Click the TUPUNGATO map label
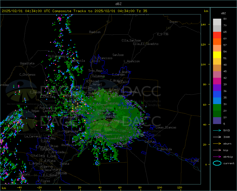This screenshot has height=191, width=237. [x=47, y=149]
